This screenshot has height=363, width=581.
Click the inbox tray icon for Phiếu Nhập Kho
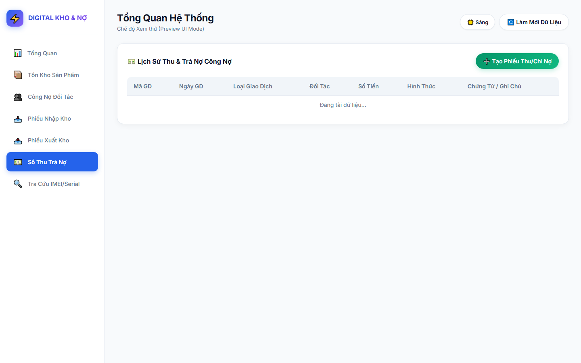(18, 119)
